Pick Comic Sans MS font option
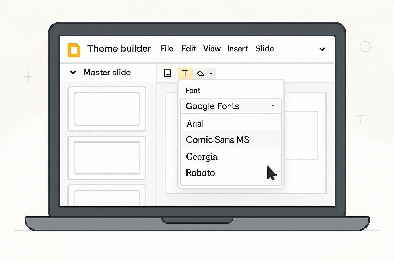Image resolution: width=394 pixels, height=262 pixels. click(x=218, y=140)
